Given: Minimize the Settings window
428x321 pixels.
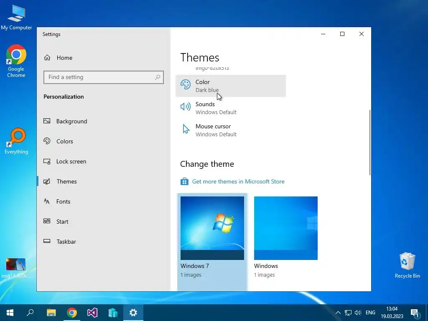Looking at the screenshot, I should (323, 34).
